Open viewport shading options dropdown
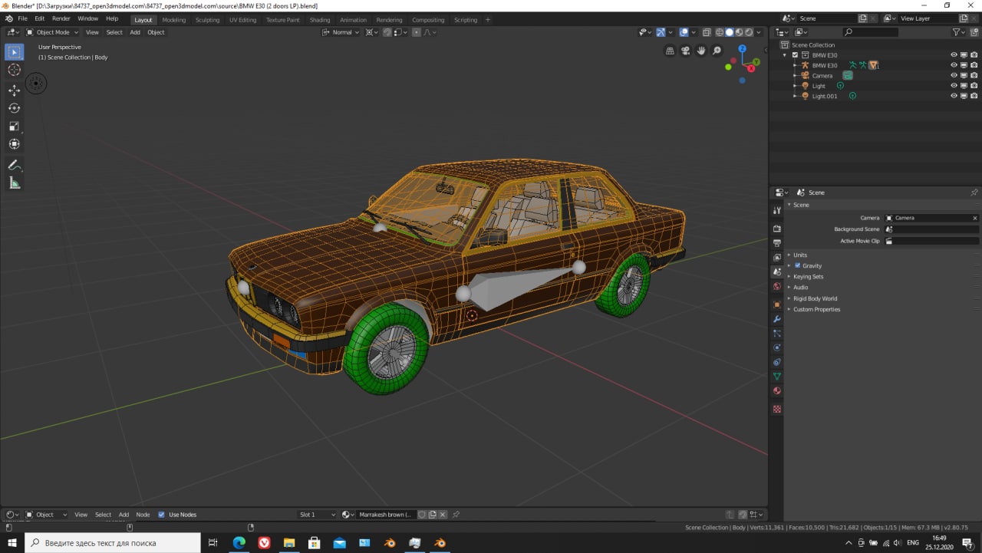The width and height of the screenshot is (982, 553). click(760, 32)
